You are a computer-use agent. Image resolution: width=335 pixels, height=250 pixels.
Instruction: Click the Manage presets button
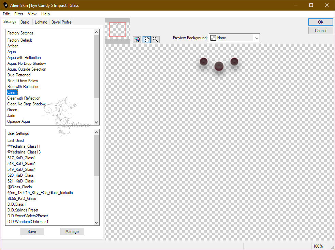tap(72, 231)
